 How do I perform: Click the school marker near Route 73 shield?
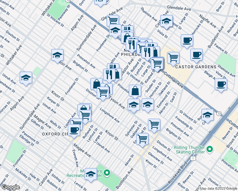(x=208, y=116)
